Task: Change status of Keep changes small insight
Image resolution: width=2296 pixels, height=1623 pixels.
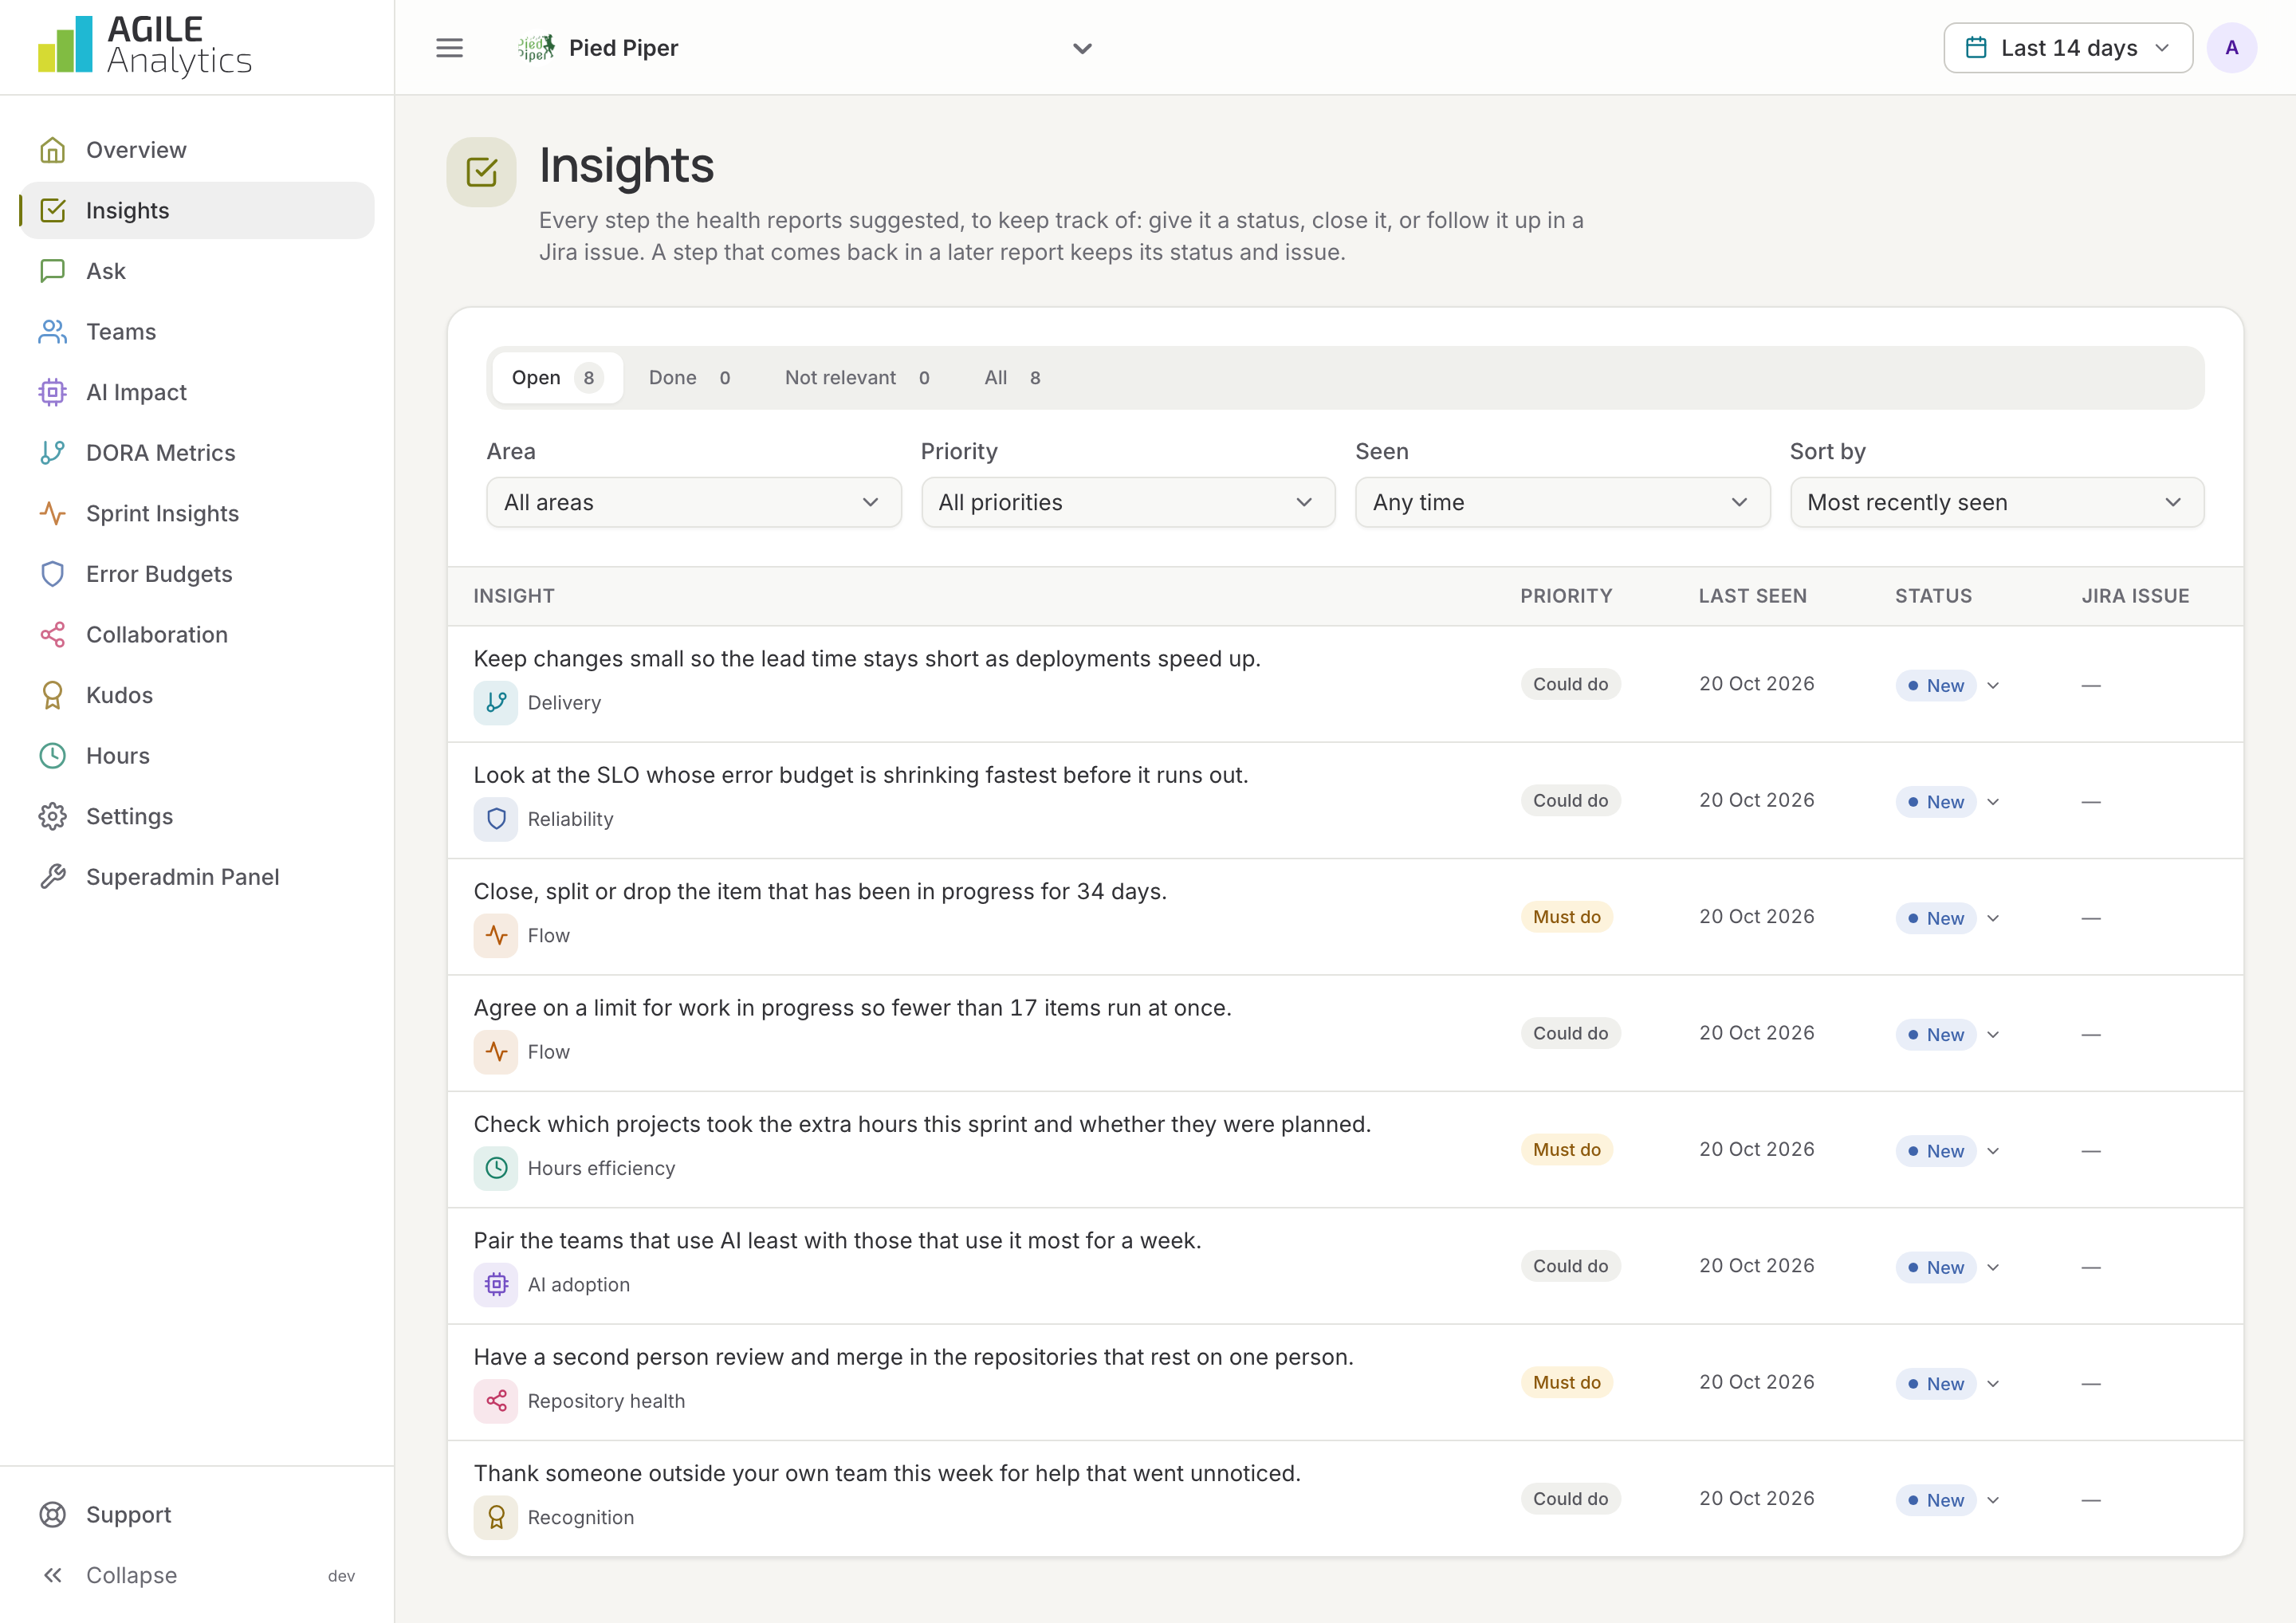Action: click(x=1947, y=685)
